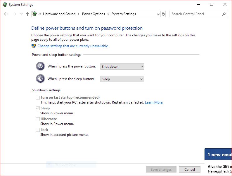
Task: Click the Cancel button
Action: pos(190,170)
